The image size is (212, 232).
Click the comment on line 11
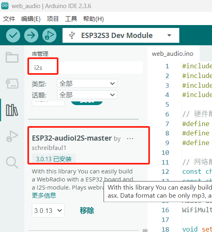(197, 162)
